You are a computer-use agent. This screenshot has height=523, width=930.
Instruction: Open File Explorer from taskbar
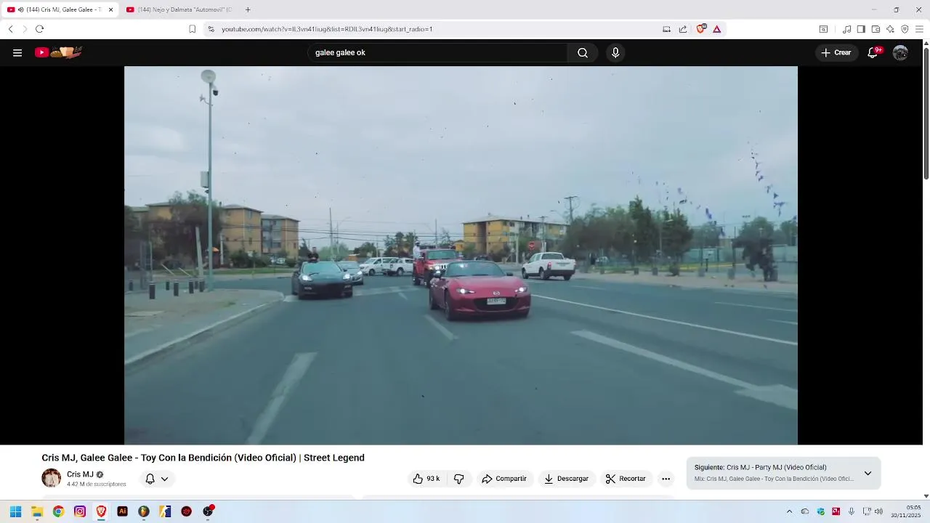(37, 511)
